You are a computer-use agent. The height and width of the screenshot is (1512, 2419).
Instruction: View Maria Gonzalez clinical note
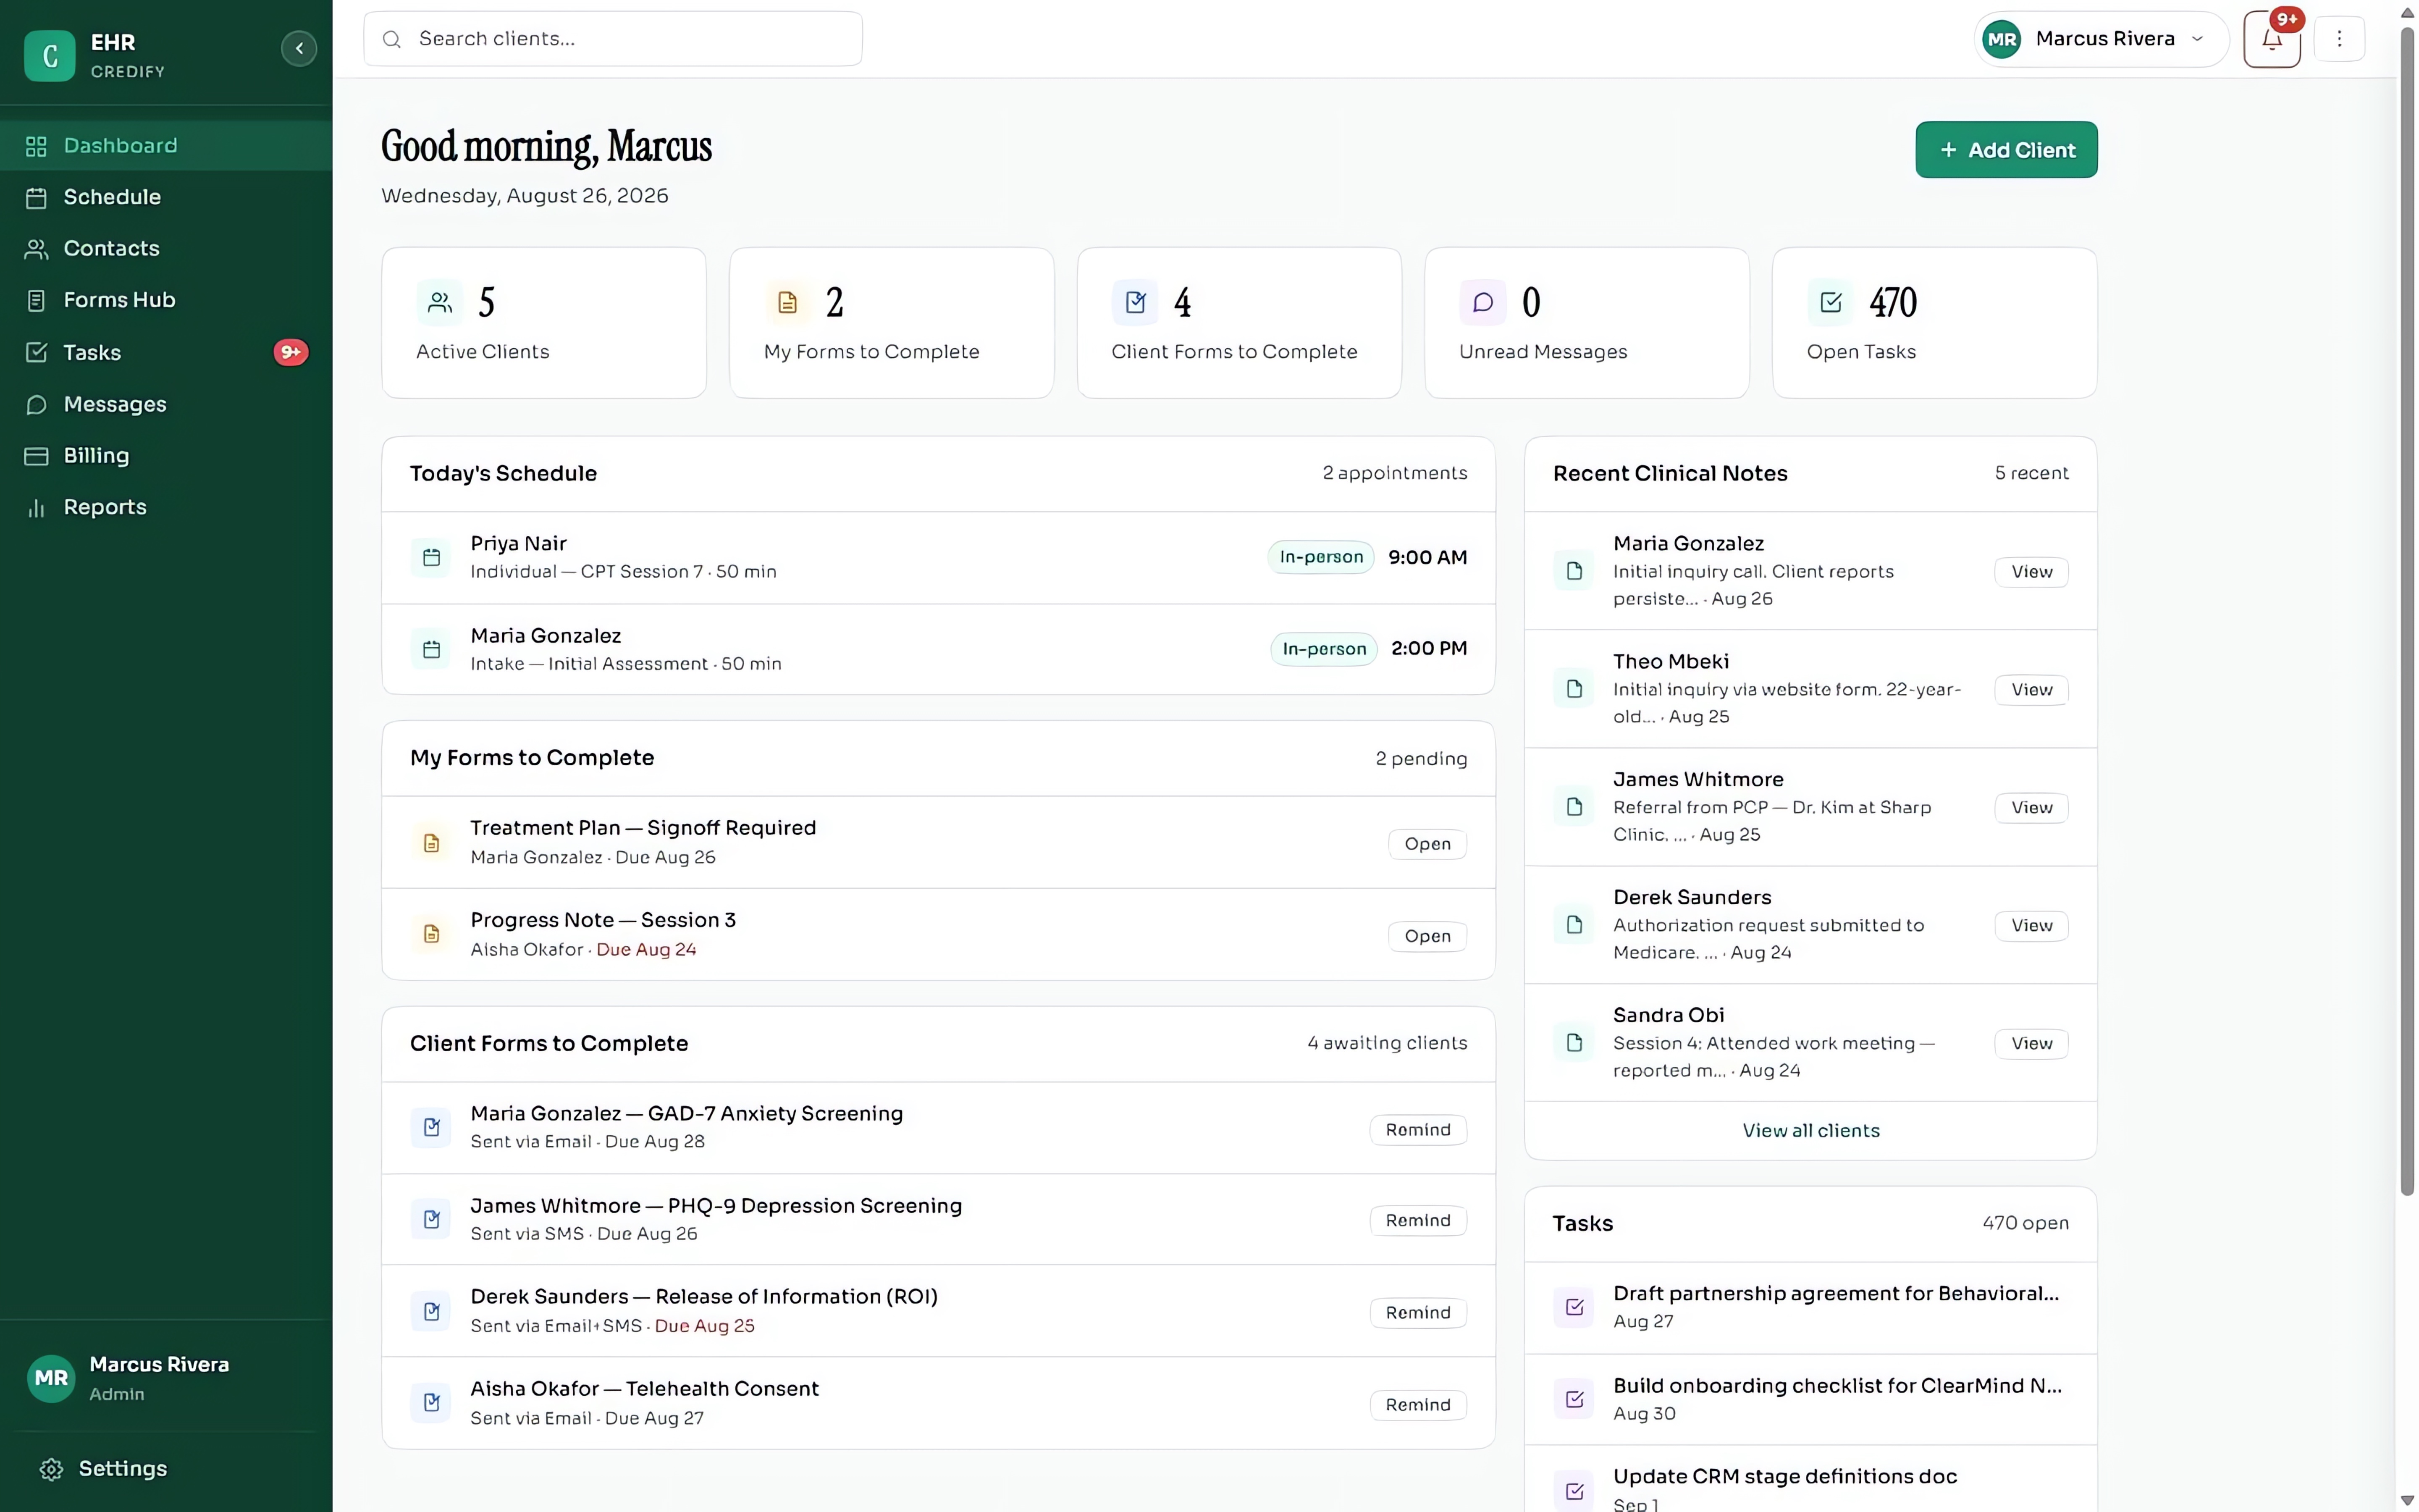pos(2031,571)
